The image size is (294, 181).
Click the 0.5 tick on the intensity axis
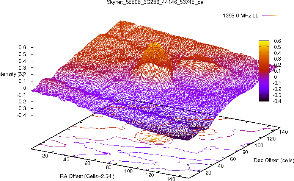click(x=22, y=54)
